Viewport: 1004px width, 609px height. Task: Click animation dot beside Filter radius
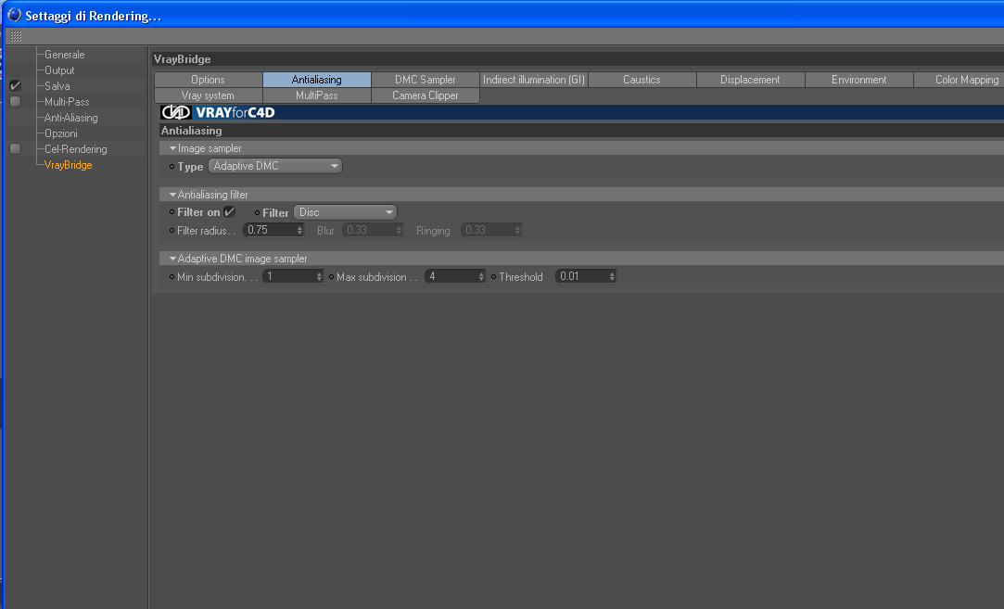[x=172, y=231]
